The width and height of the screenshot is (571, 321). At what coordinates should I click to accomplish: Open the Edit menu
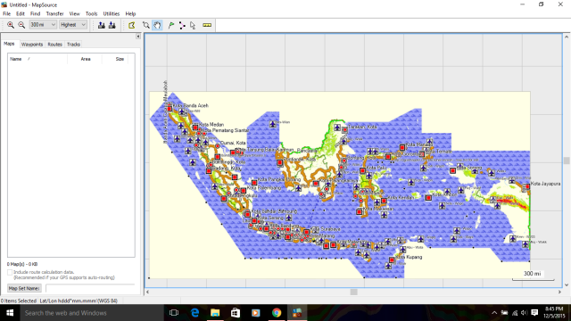click(x=20, y=13)
